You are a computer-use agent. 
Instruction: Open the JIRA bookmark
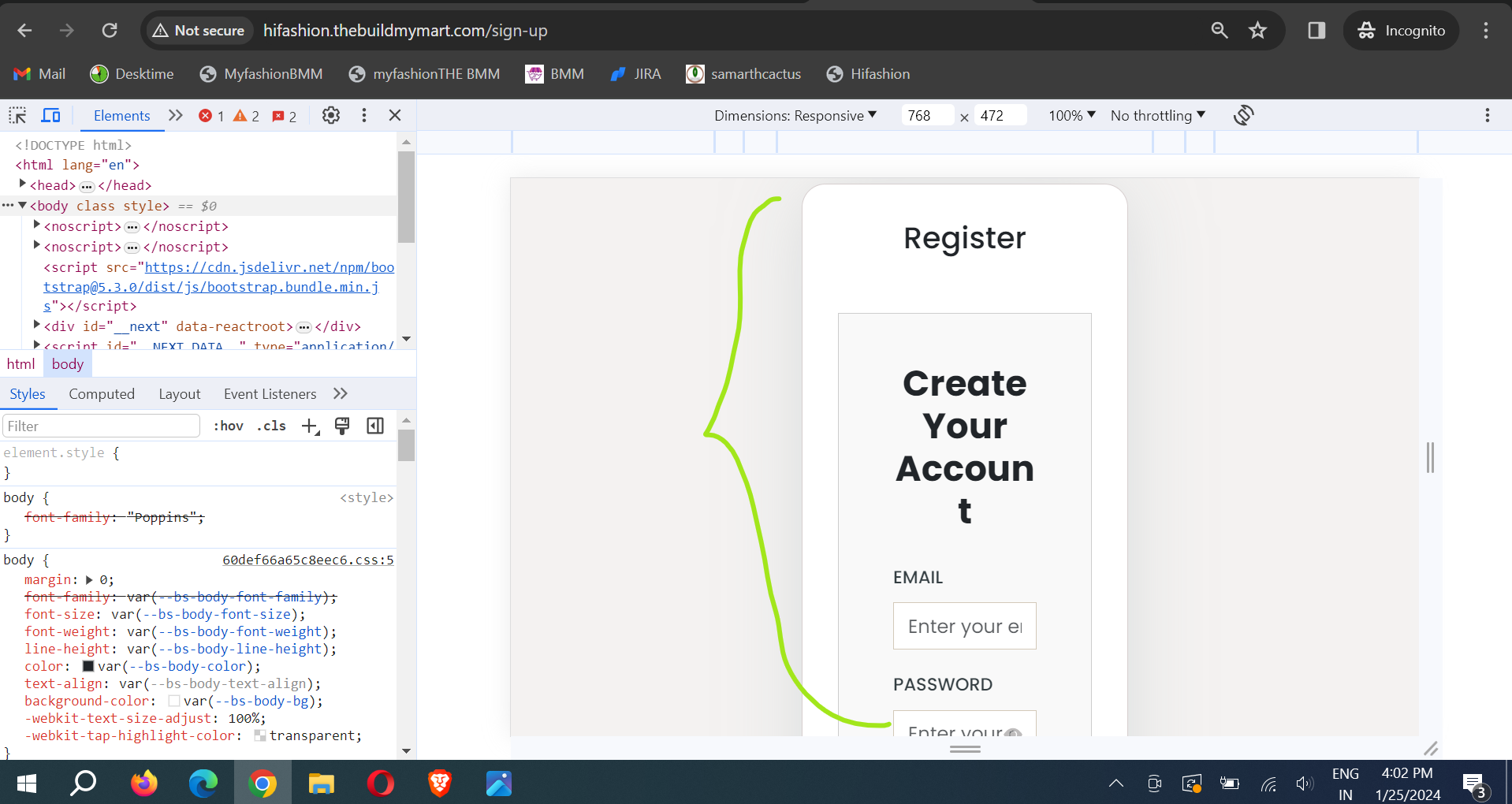pyautogui.click(x=635, y=74)
